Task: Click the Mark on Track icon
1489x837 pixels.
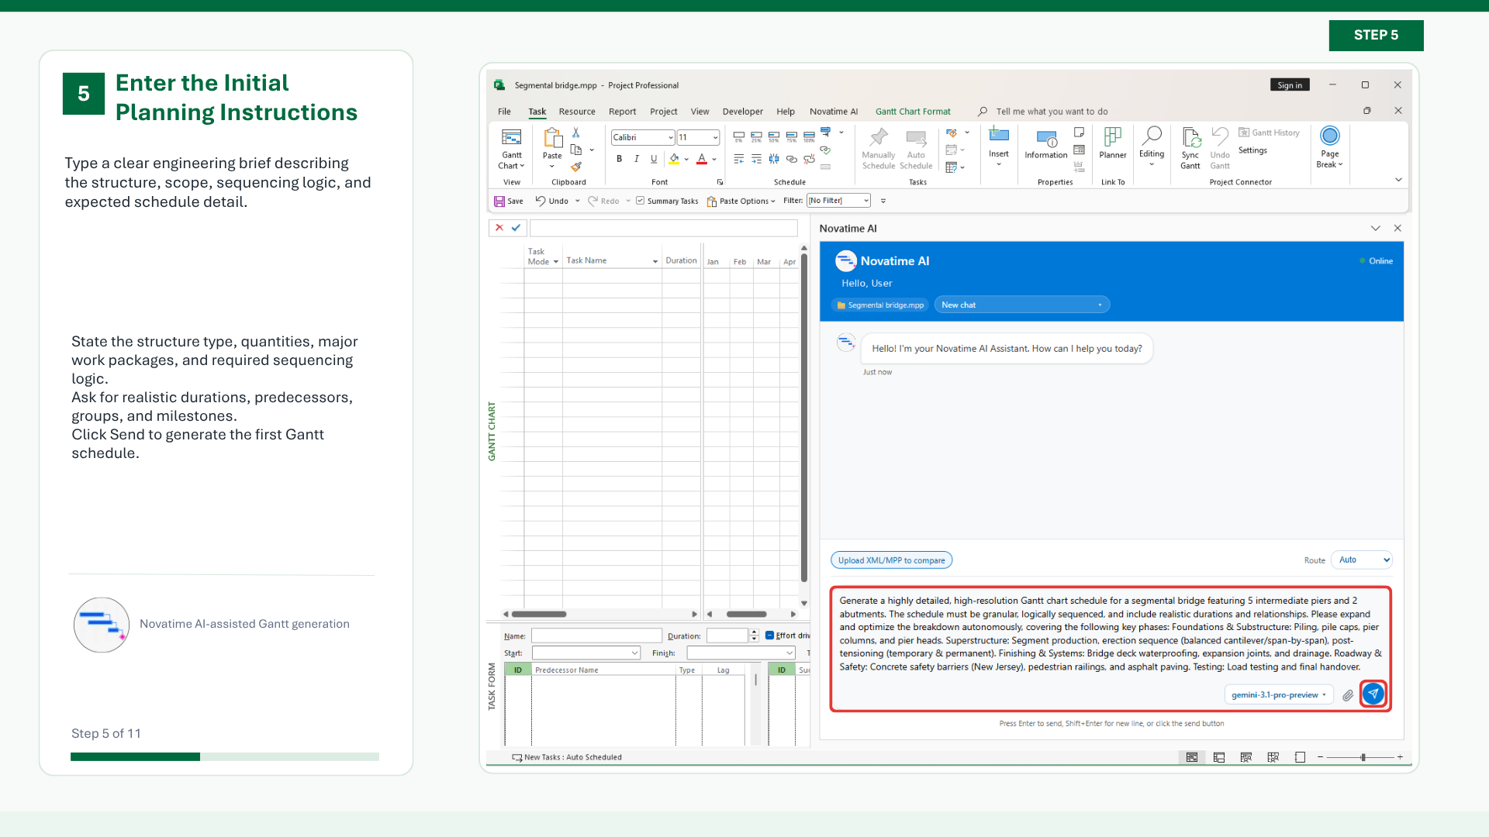Action: 826,132
